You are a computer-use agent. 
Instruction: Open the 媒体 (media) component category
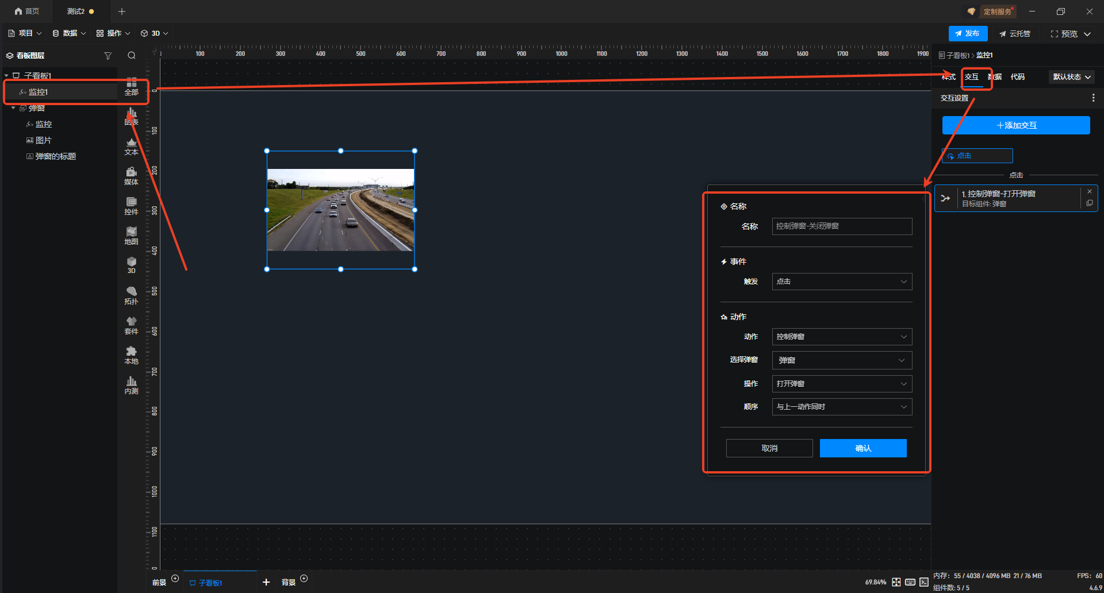(x=131, y=176)
